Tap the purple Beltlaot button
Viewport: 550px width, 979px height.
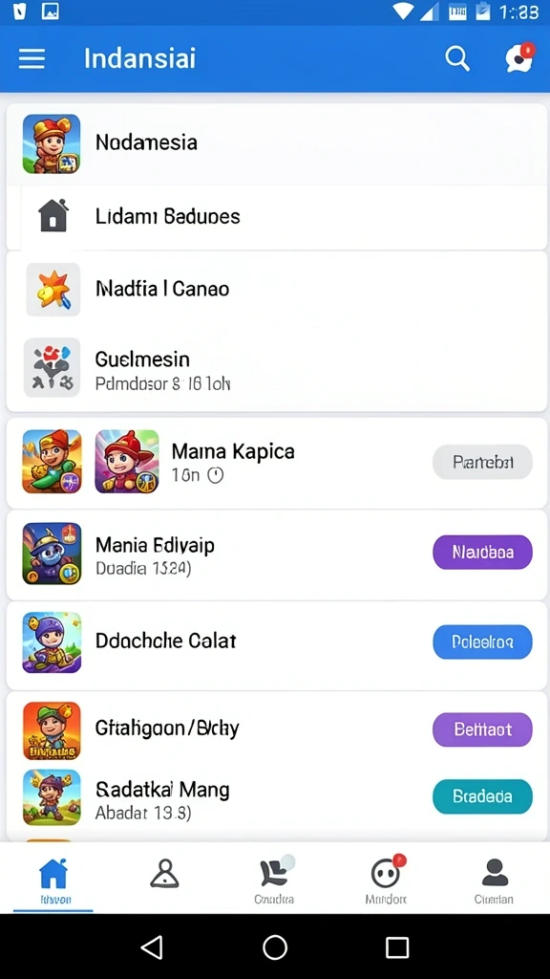click(482, 729)
